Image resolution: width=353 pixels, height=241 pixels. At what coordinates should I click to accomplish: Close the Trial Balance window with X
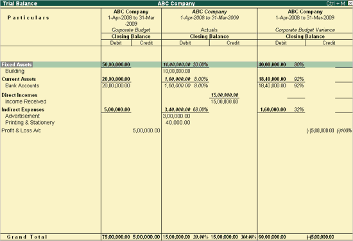350,3
